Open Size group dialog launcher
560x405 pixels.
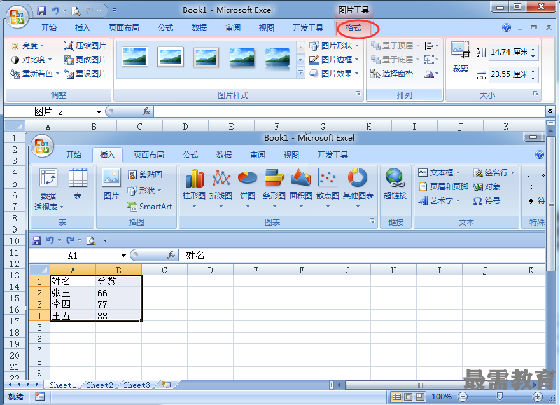coord(536,93)
